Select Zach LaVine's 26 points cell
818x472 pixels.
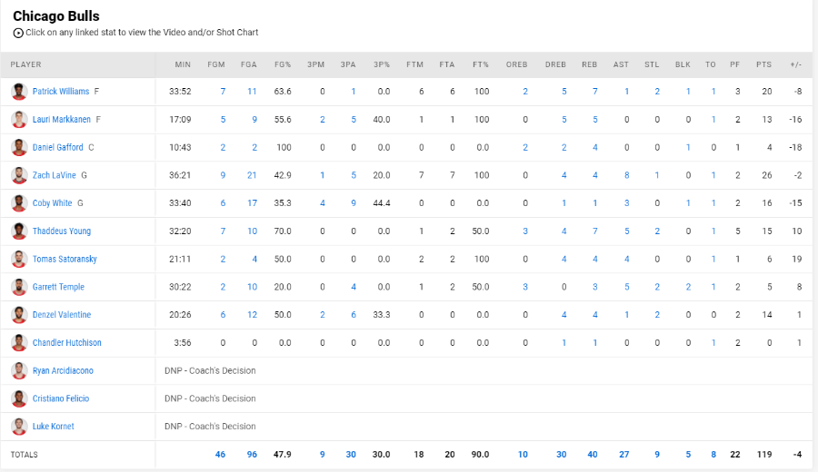point(766,175)
